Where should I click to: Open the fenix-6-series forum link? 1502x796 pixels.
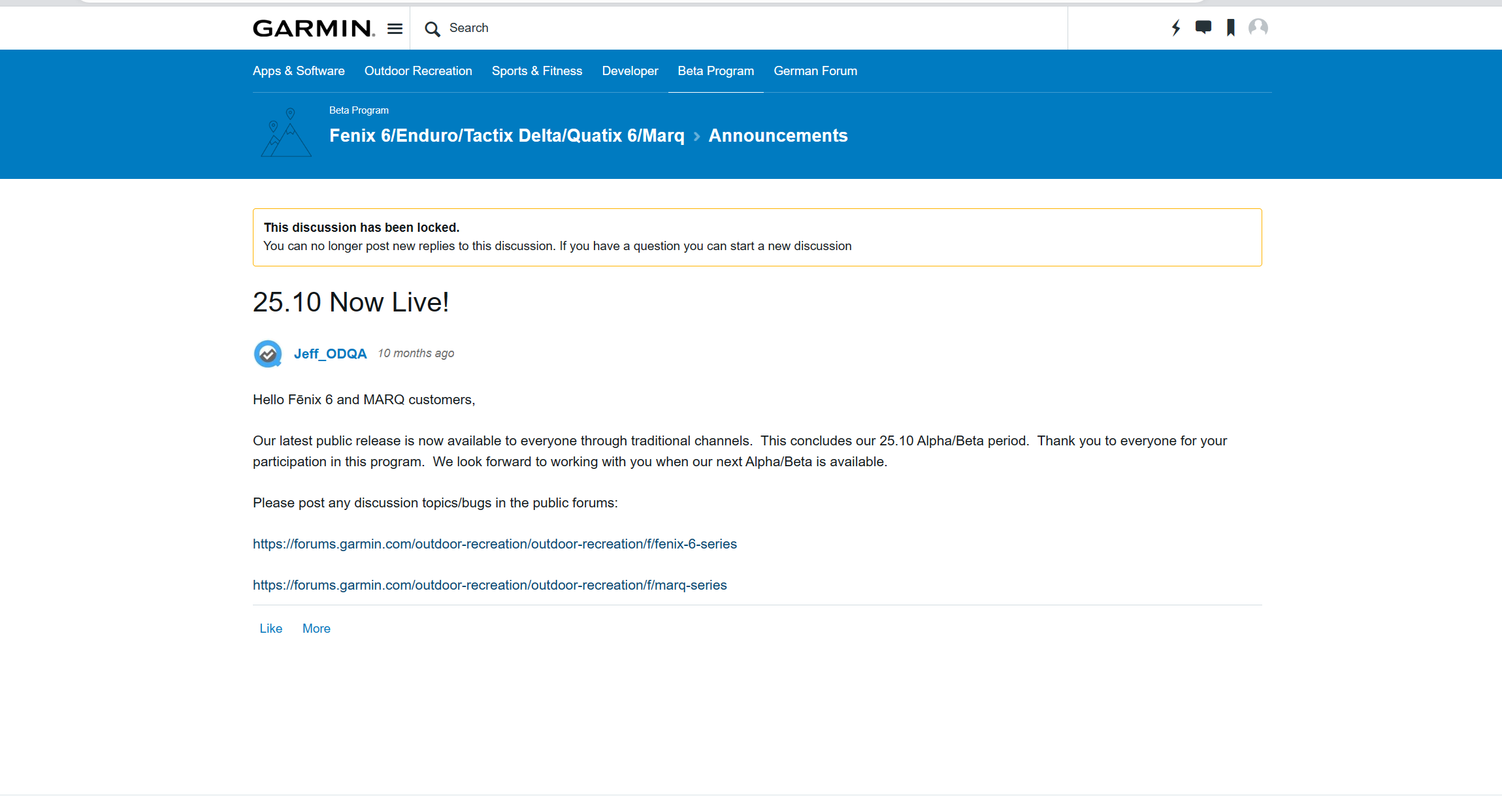pyautogui.click(x=495, y=544)
